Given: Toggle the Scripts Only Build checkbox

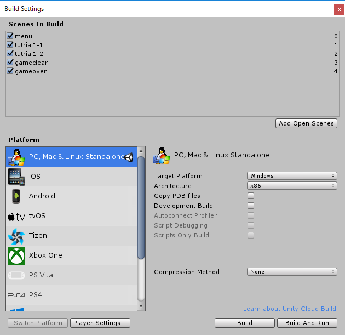Looking at the screenshot, I should coord(251,235).
